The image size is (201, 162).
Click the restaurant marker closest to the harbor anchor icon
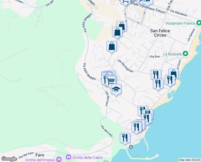[x=125, y=139]
